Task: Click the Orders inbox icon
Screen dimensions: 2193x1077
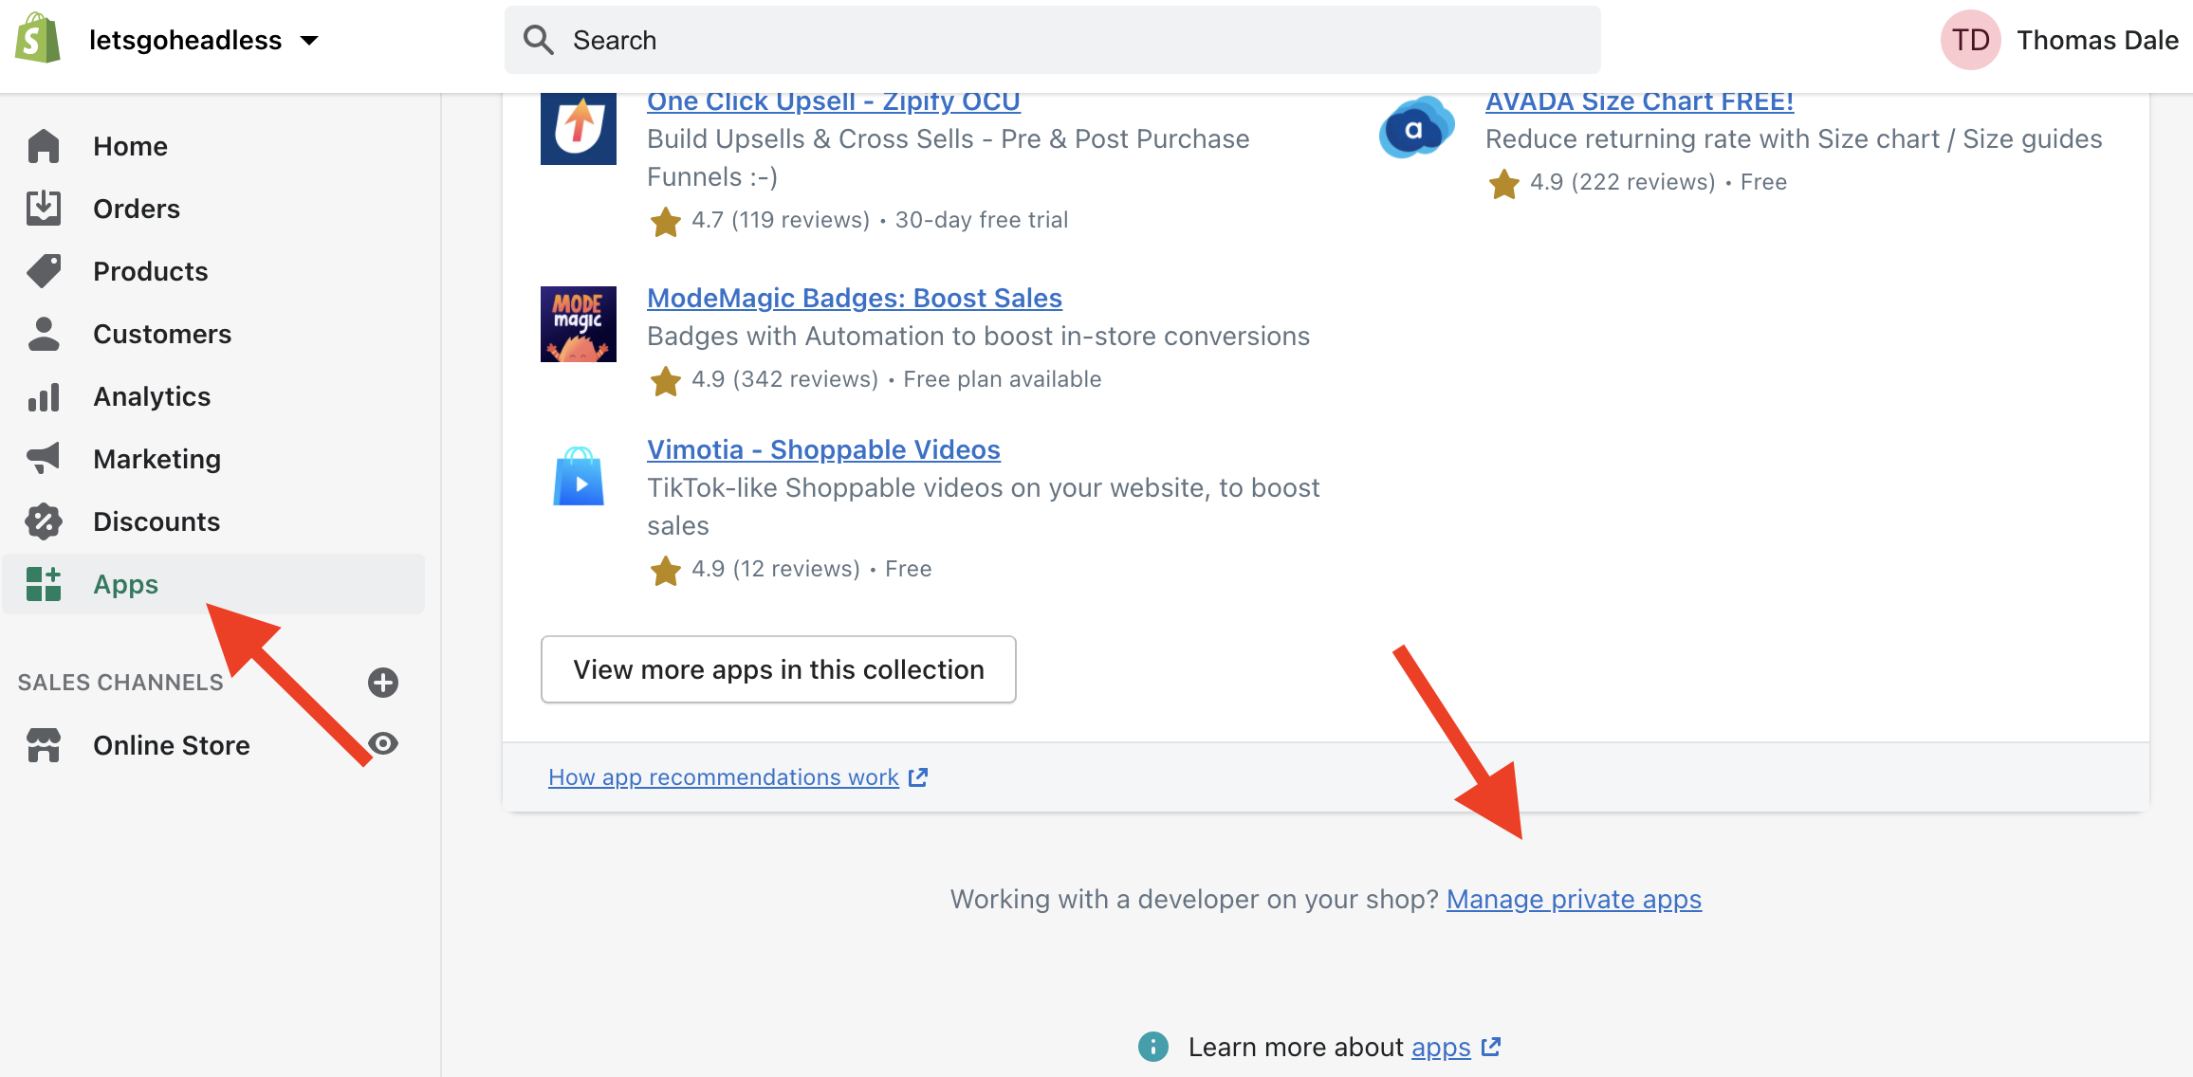Action: [x=44, y=209]
